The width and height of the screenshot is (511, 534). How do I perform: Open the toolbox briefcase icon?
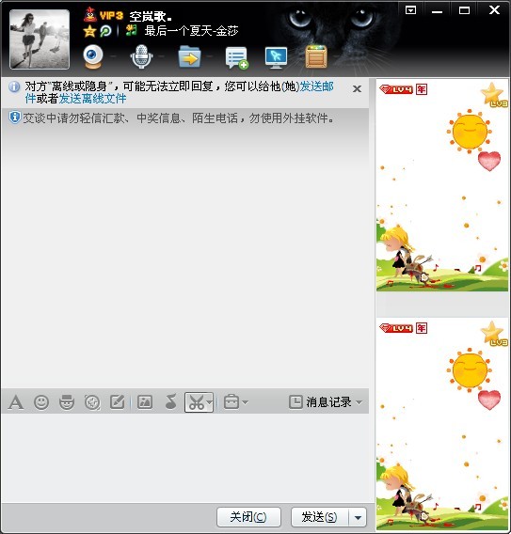(232, 401)
